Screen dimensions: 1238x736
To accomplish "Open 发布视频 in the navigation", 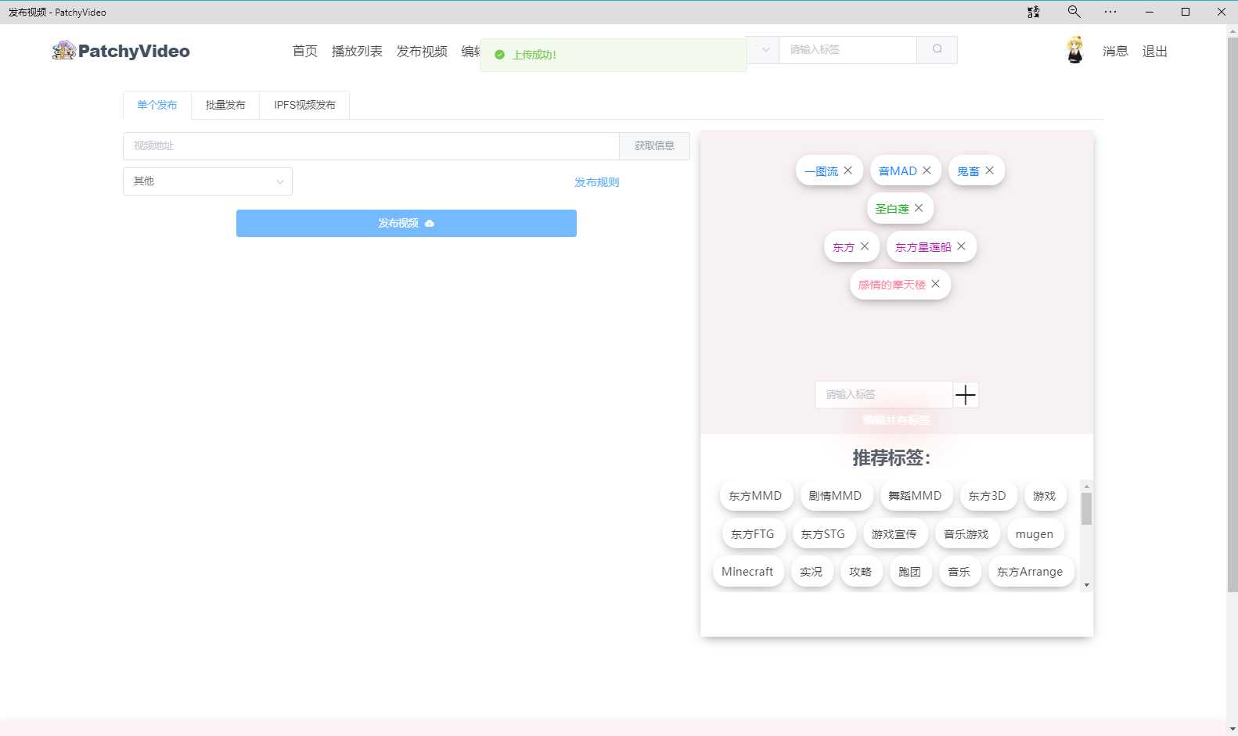I will (x=422, y=51).
